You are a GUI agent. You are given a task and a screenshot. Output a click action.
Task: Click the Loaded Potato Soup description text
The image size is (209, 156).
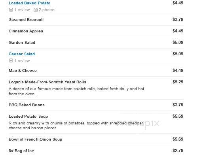click(76, 126)
